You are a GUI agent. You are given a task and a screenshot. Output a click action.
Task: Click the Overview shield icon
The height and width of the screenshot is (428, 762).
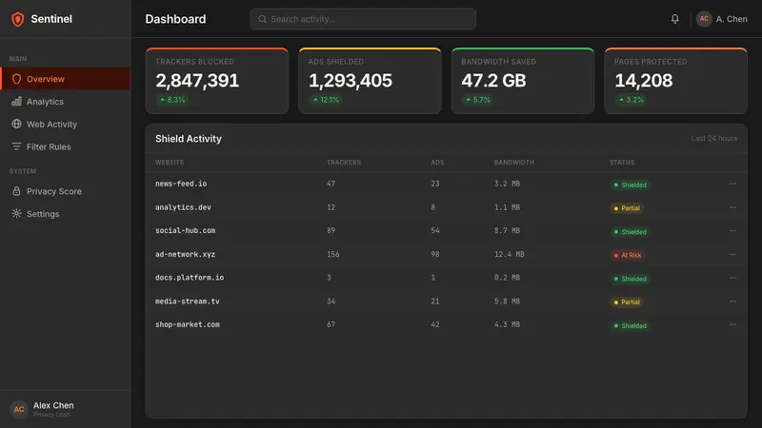16,79
